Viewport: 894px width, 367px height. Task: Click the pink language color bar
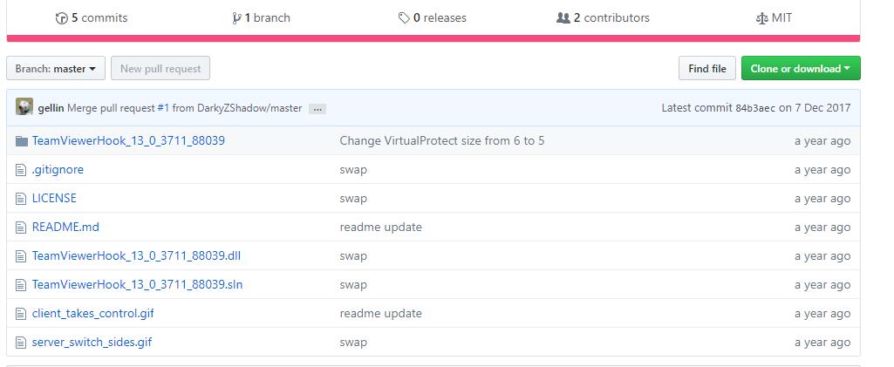point(433,38)
